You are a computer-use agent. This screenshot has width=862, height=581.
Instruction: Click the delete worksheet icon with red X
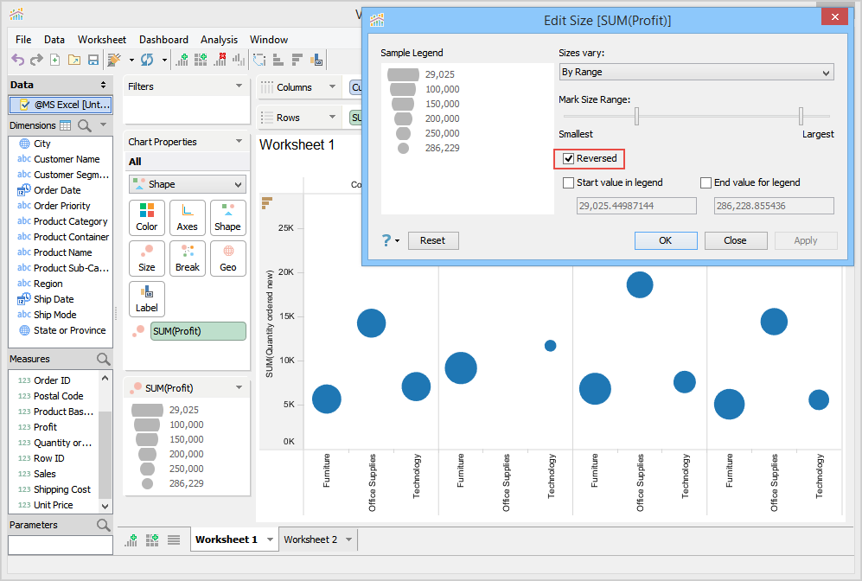pyautogui.click(x=220, y=60)
